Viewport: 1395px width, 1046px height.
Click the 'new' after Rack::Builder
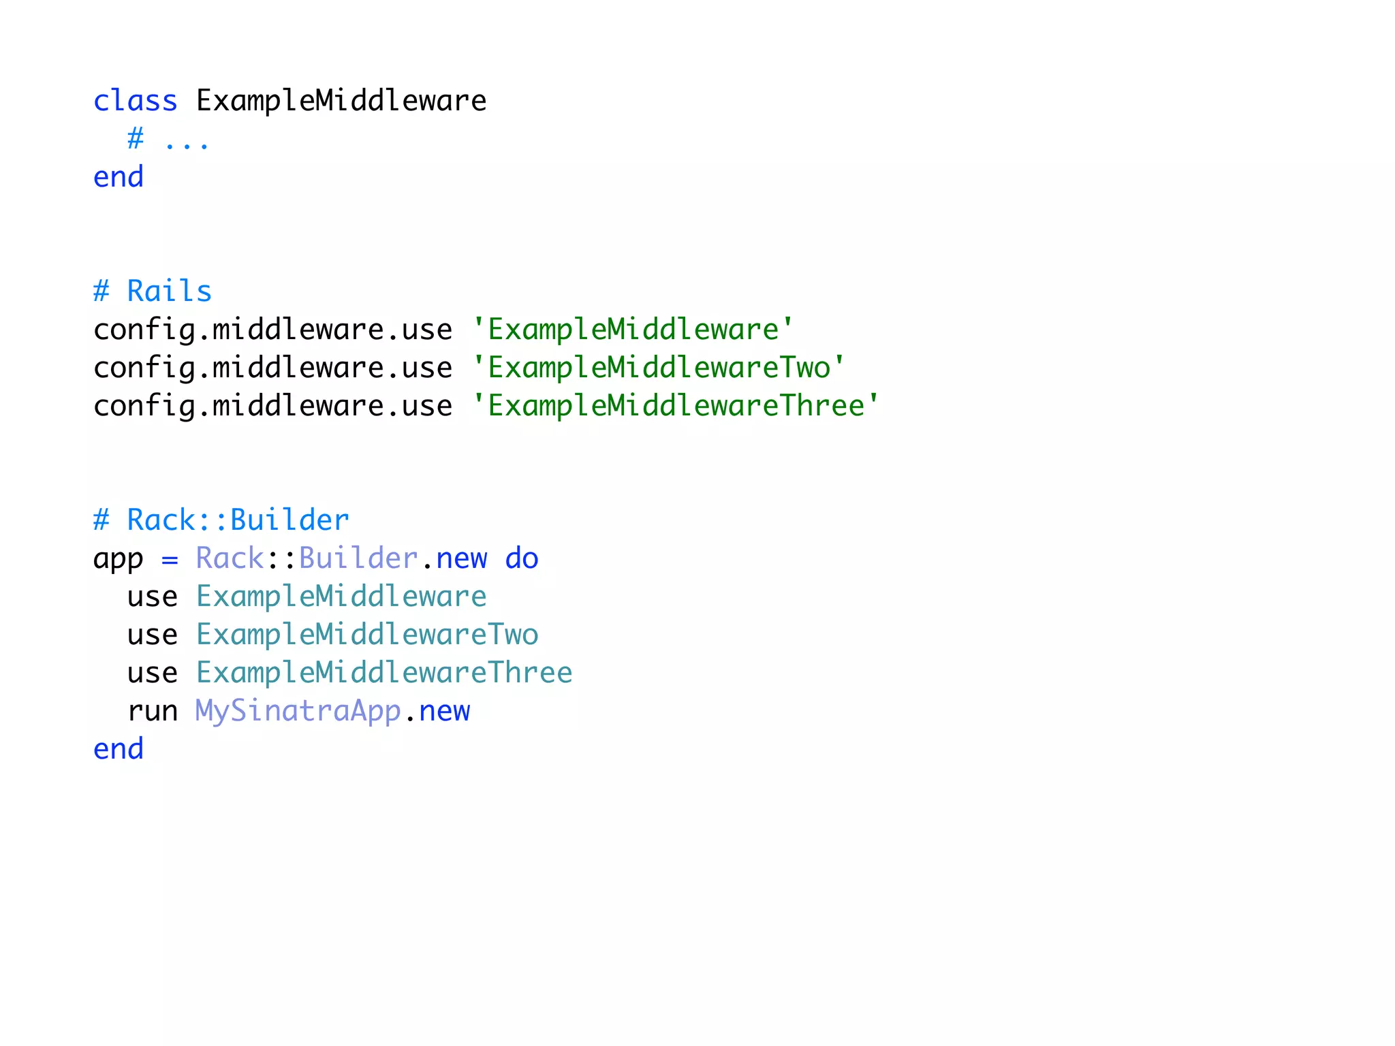tap(462, 558)
